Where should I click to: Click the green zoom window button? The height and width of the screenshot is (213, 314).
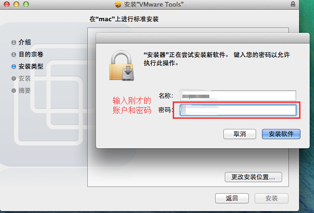(x=26, y=4)
